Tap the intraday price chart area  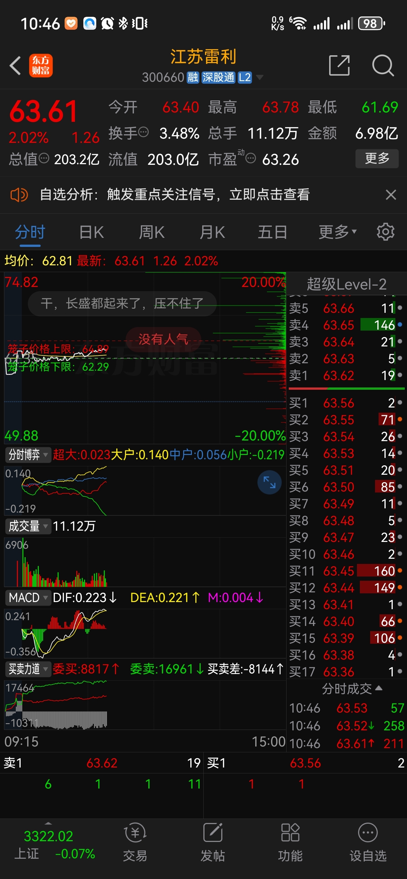click(x=145, y=358)
